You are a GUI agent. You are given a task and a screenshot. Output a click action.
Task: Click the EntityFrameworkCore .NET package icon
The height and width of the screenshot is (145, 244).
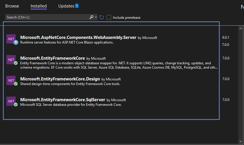coord(11,60)
